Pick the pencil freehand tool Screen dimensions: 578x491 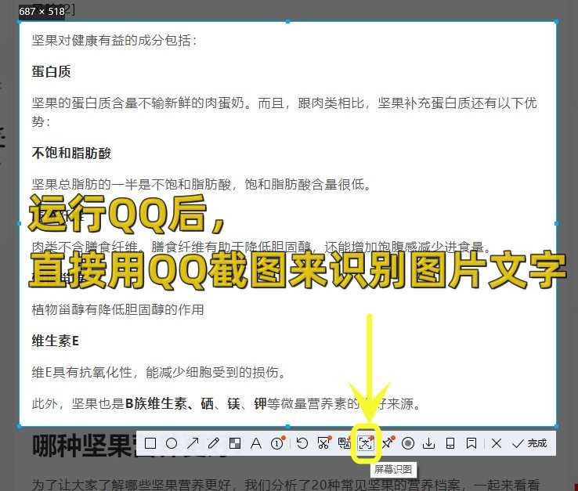(x=214, y=443)
